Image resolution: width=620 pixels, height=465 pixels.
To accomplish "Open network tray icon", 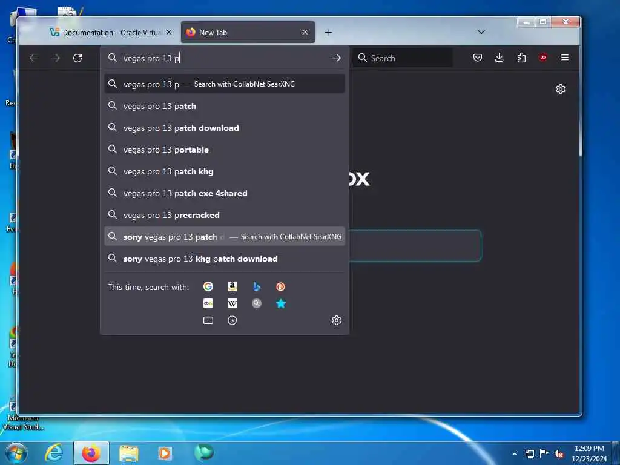I will click(x=529, y=453).
